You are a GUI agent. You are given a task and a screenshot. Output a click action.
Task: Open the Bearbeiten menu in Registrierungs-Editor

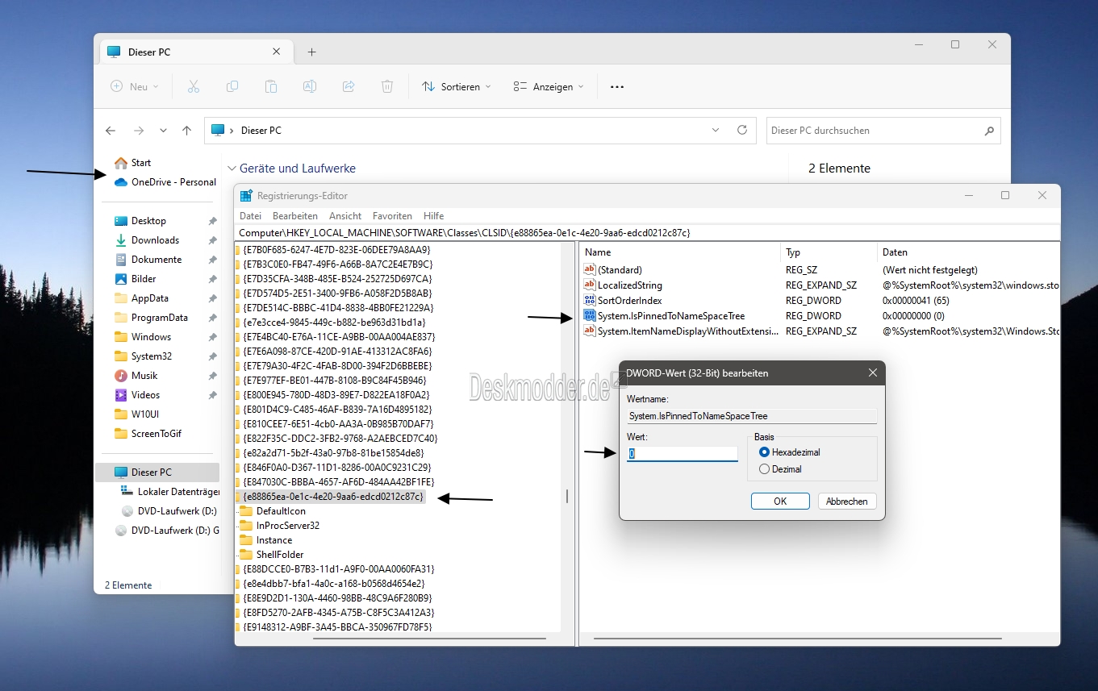[x=295, y=215]
